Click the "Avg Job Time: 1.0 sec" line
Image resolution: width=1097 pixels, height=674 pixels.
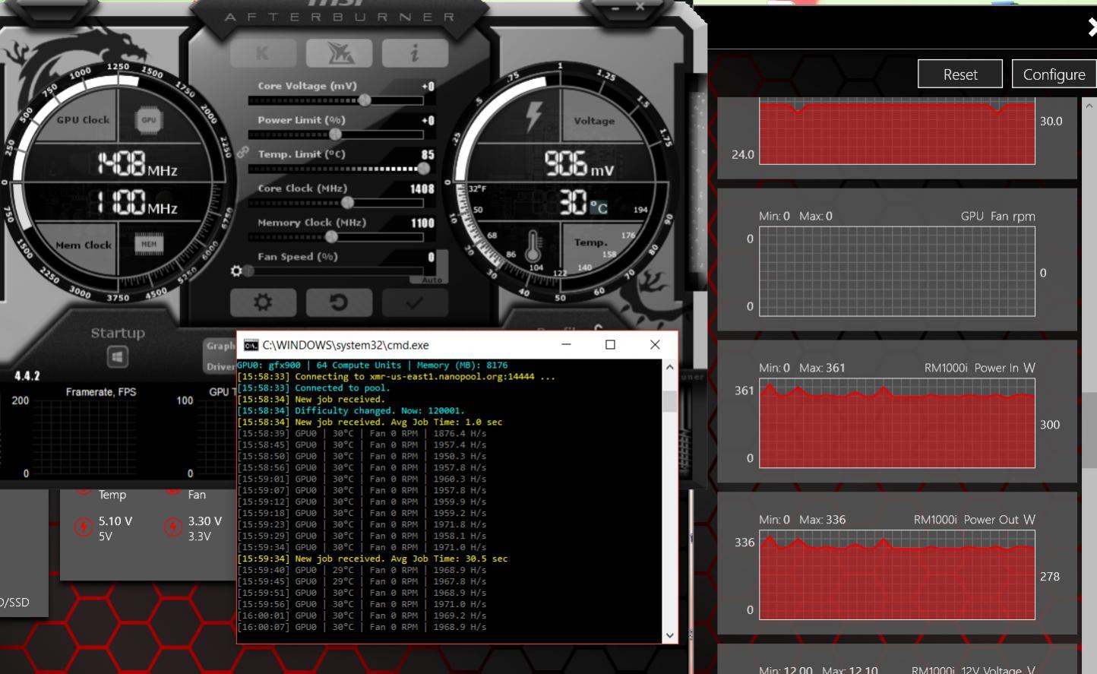coord(369,422)
